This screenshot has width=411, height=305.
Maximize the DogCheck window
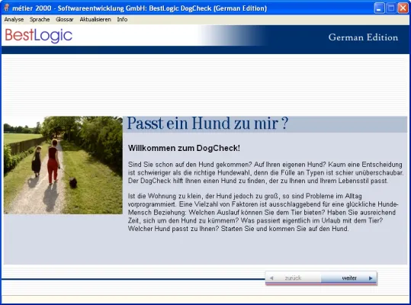391,8
